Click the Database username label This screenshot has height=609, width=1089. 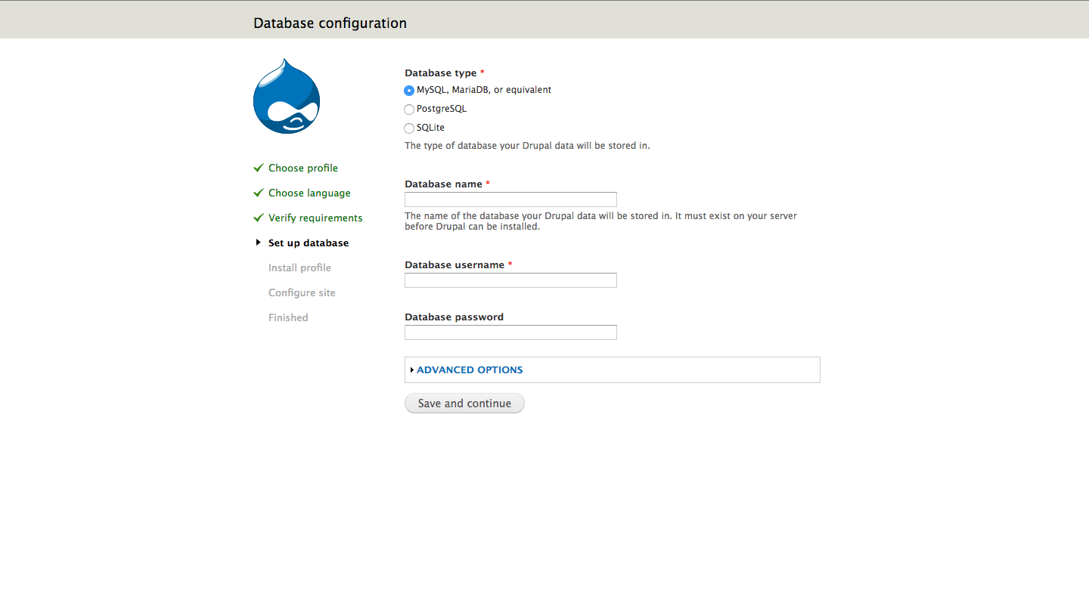pyautogui.click(x=455, y=265)
